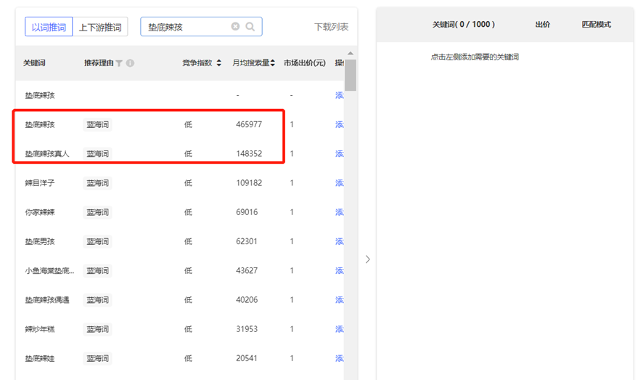Click the right chevron between the panels
Screen dimensions: 643x380
click(x=367, y=259)
